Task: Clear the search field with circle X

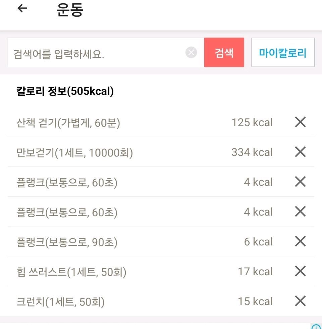Action: (191, 52)
